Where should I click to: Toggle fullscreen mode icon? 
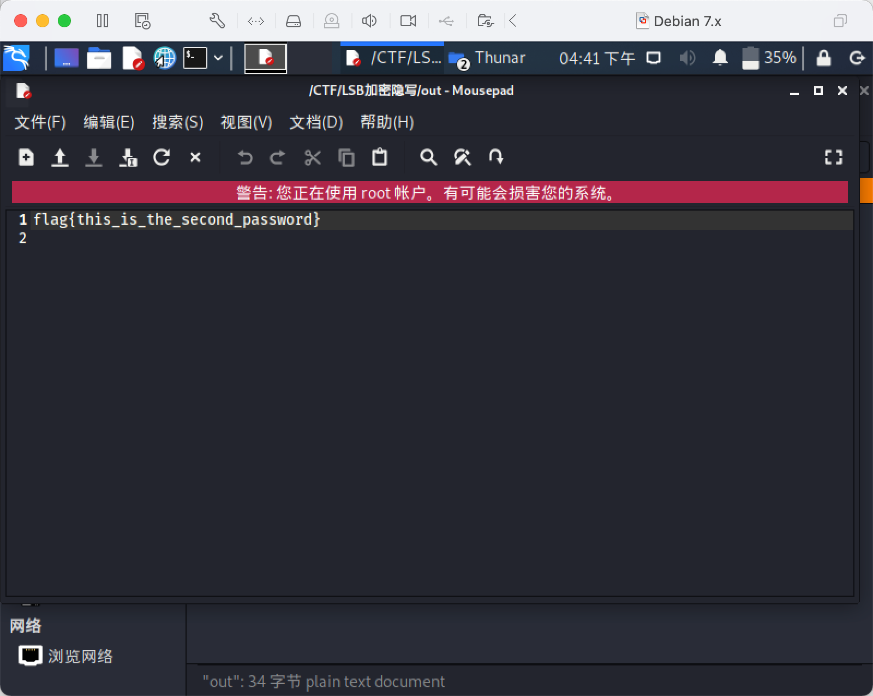click(833, 157)
